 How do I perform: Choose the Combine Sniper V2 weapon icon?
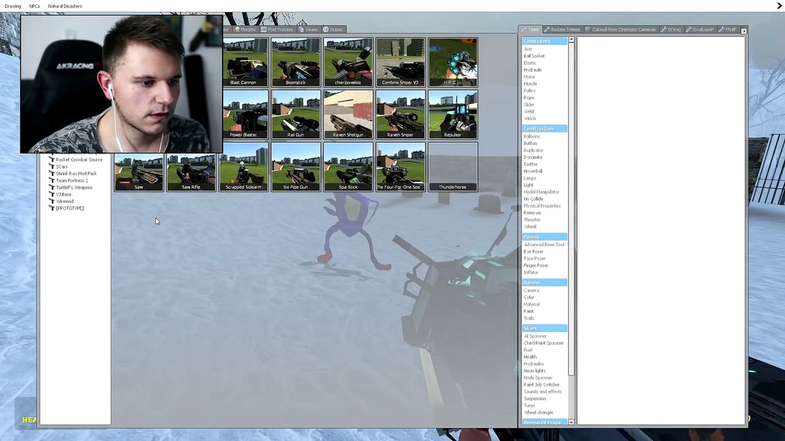pyautogui.click(x=400, y=62)
